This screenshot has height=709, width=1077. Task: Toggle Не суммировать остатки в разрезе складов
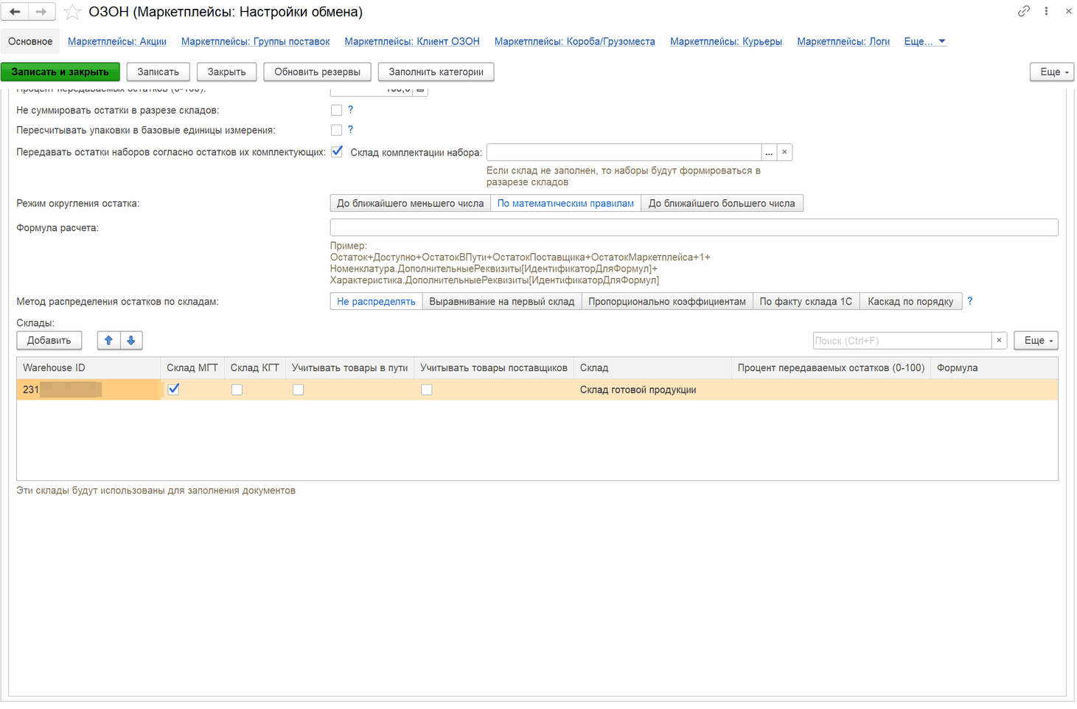tap(336, 110)
